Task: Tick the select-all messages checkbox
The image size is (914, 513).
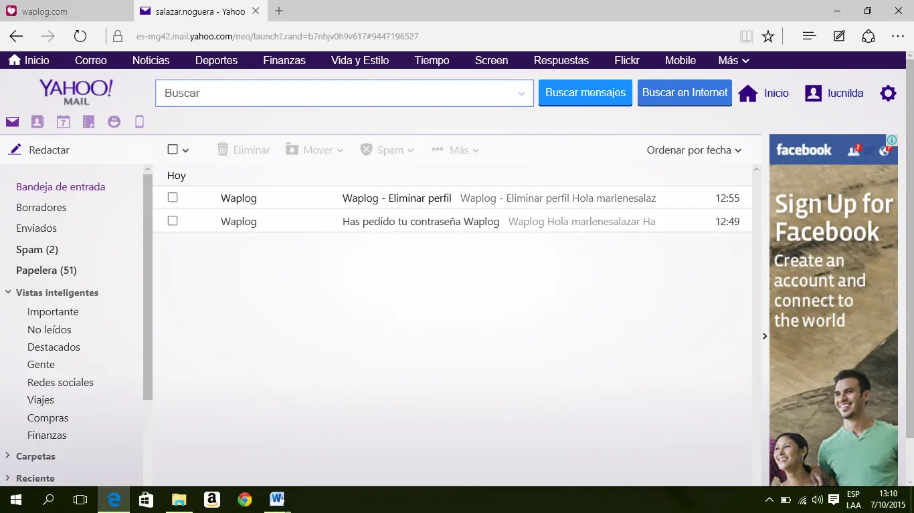Action: coord(173,150)
